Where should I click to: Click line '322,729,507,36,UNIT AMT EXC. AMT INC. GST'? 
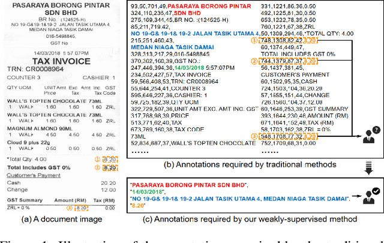[x=194, y=109]
